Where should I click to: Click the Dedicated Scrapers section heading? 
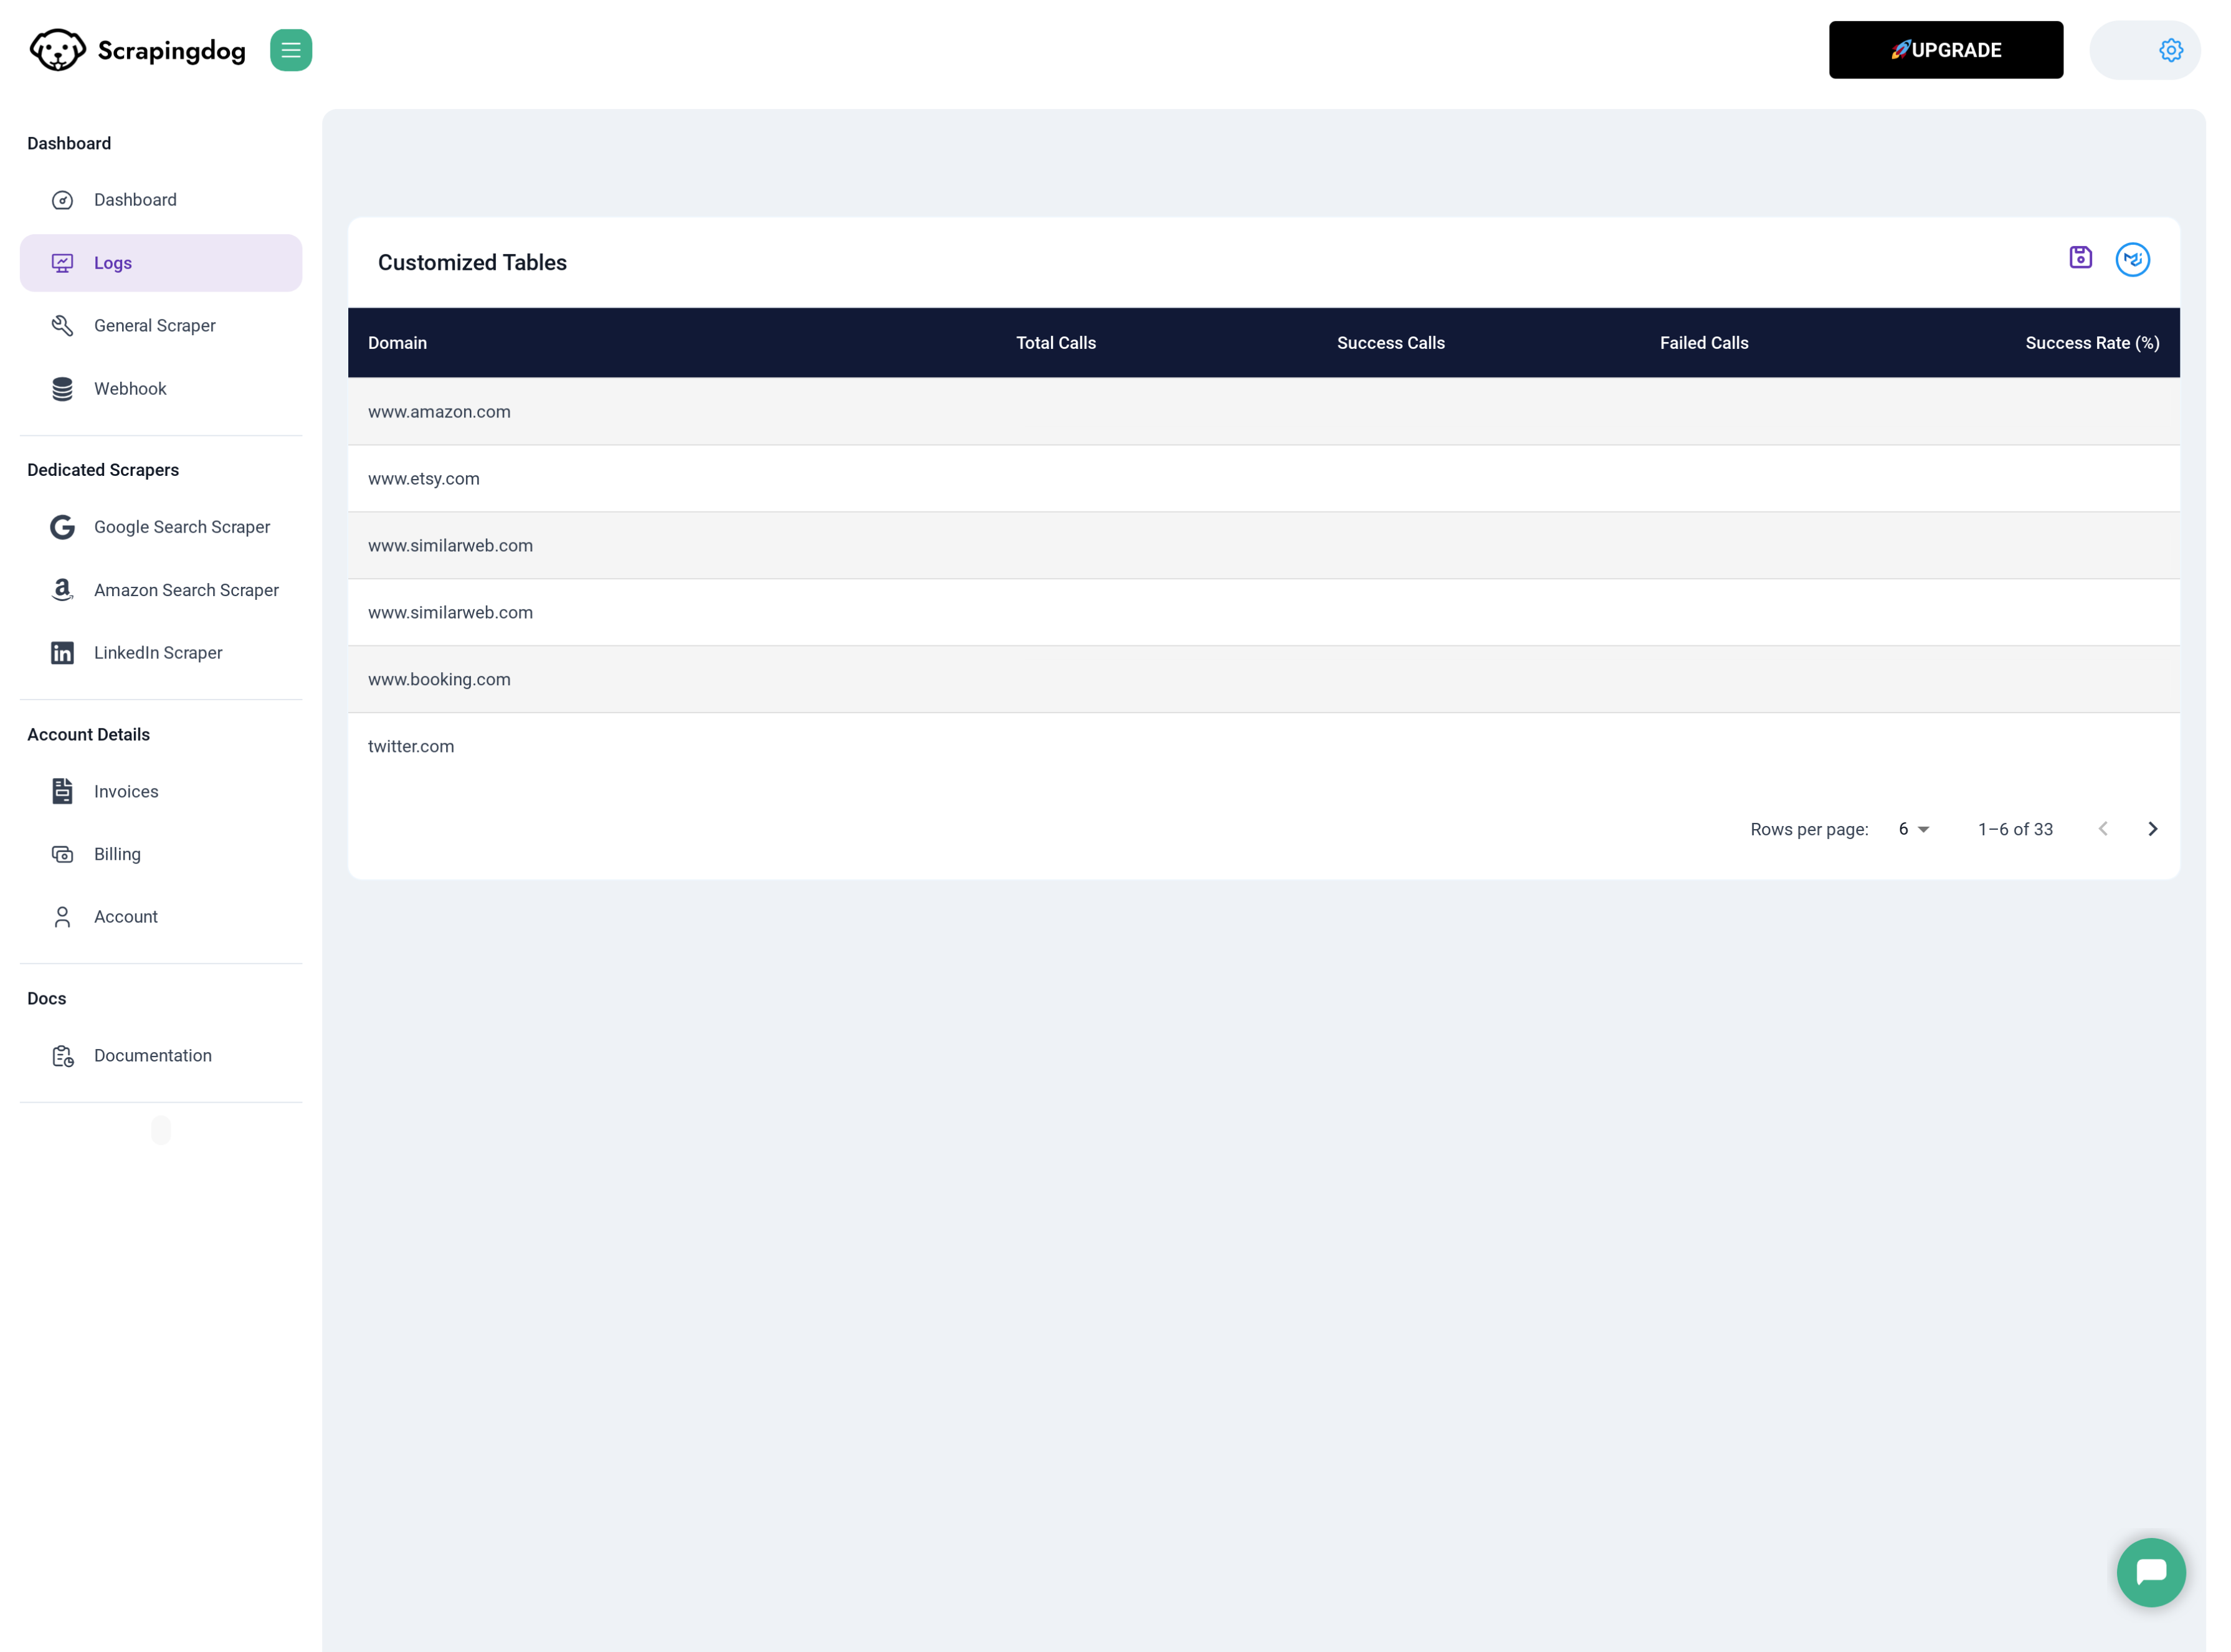click(x=103, y=470)
